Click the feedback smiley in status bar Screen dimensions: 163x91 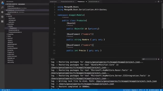click(x=161, y=90)
